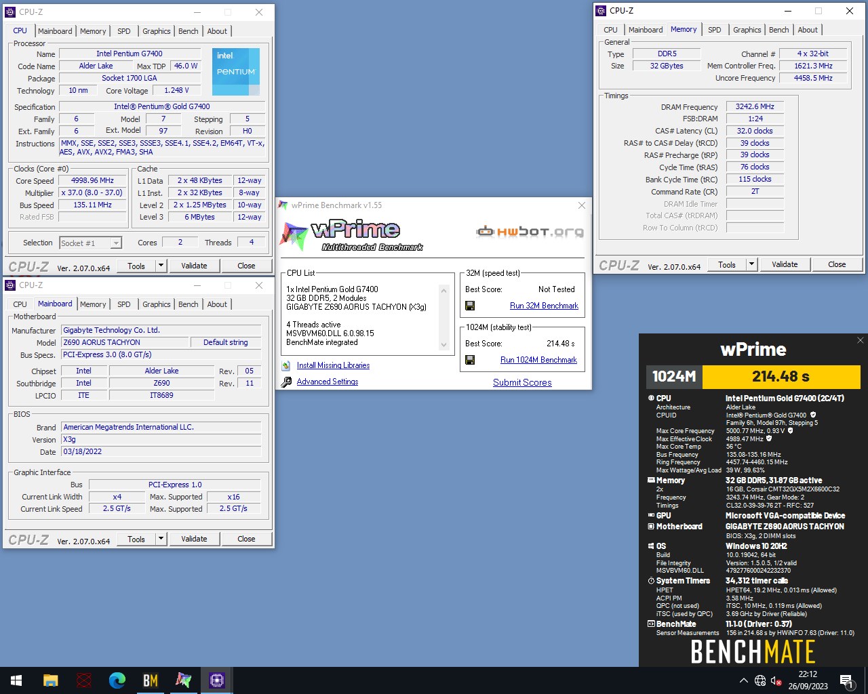
Task: Switch to wPrime taskbar icon
Action: (x=184, y=680)
